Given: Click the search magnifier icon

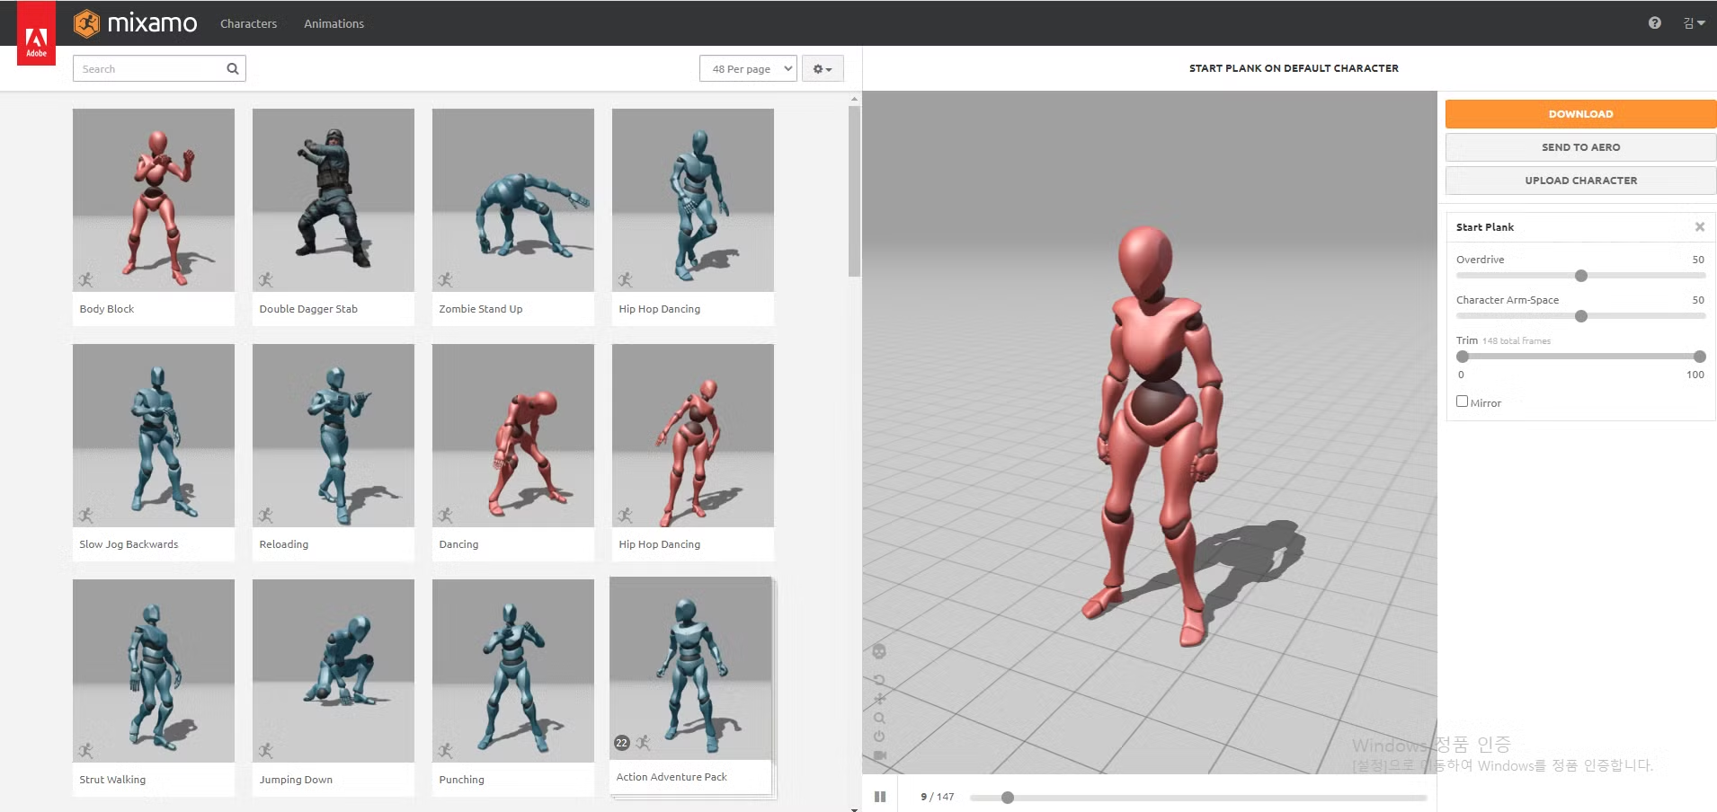Looking at the screenshot, I should (x=233, y=68).
